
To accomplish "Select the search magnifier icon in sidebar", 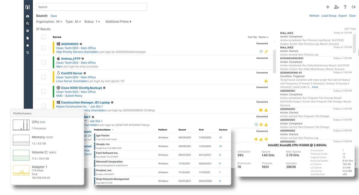I will pos(28,24).
